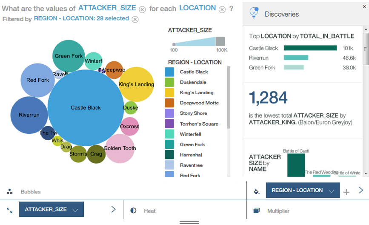Select the Deepwood Motte legend swatch

(169, 103)
